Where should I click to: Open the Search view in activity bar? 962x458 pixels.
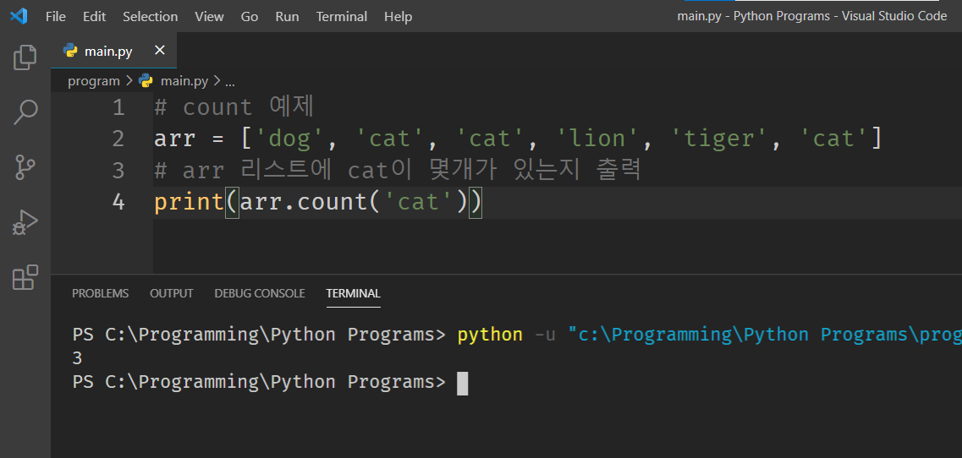coord(25,112)
